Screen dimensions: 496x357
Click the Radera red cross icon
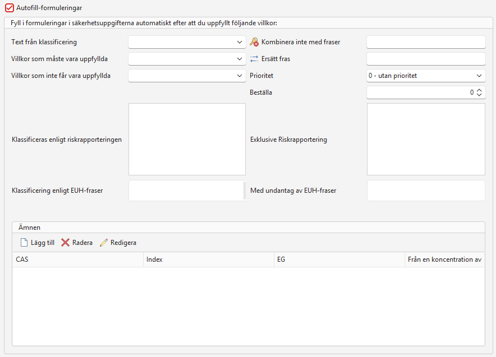[x=65, y=243]
